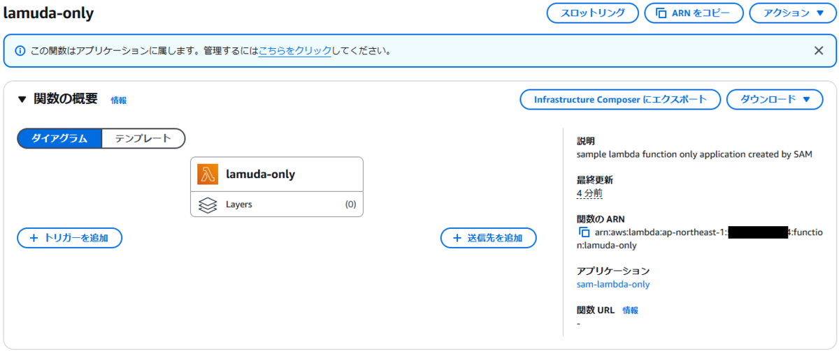This screenshot has height=351, width=839.
Task: Select the lamuda-only function name in diagram
Action: [x=260, y=174]
